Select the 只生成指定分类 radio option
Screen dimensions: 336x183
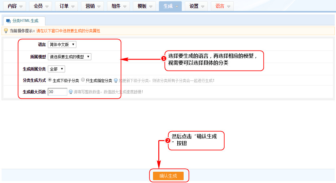83,80
